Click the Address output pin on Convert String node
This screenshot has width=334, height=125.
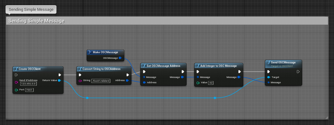(127, 80)
